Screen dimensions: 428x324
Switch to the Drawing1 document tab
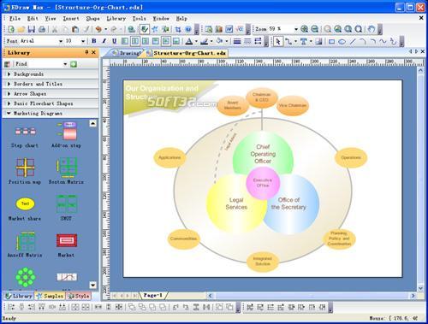pyautogui.click(x=127, y=53)
